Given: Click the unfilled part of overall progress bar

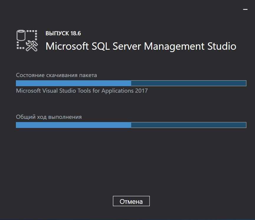Looking at the screenshot, I should [188, 125].
